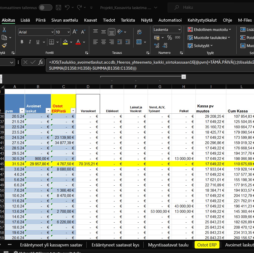
Task: Open the Kaavat ribbon tab
Action: 90,20
